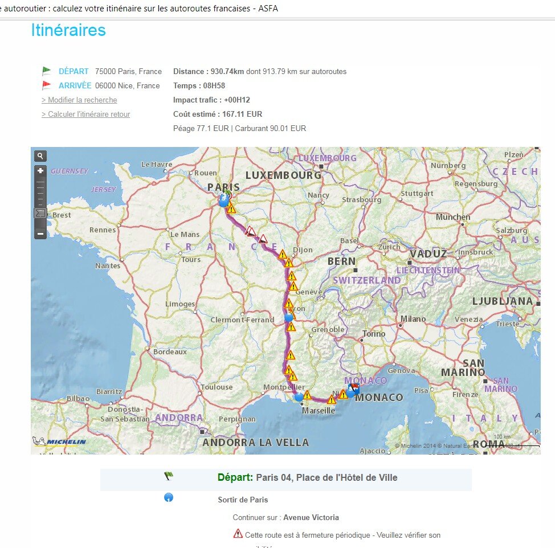Zoom out with the map minus button

pos(40,234)
